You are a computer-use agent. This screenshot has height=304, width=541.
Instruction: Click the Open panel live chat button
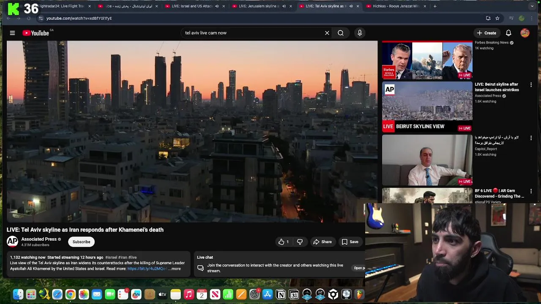click(x=359, y=268)
